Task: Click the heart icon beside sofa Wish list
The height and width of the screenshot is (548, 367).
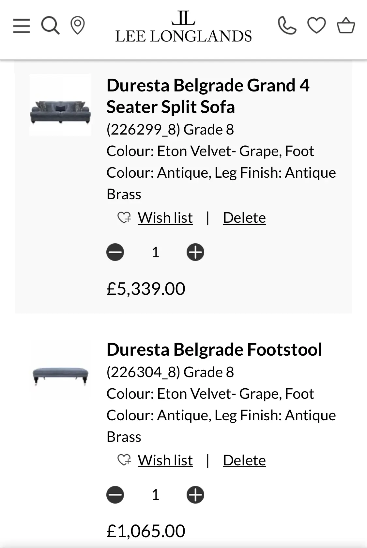Action: pyautogui.click(x=124, y=218)
